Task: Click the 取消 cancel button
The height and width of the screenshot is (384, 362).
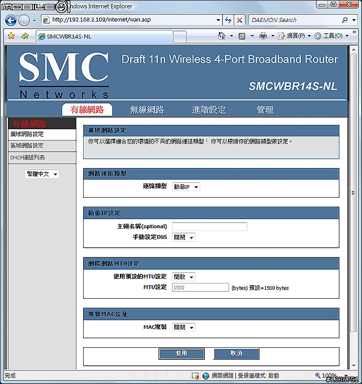Action: [x=236, y=354]
